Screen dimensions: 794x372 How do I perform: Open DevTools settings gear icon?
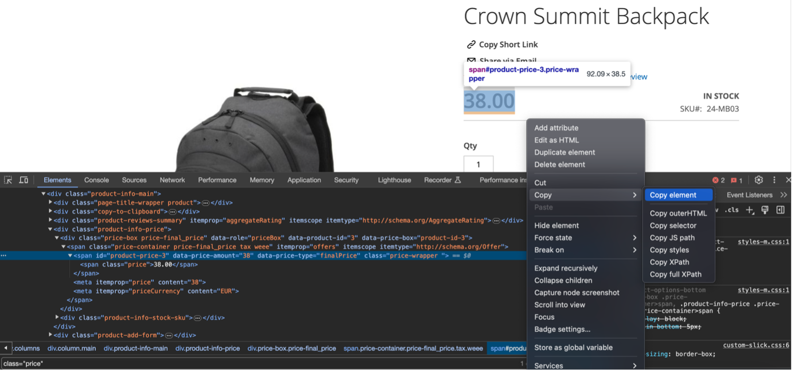click(758, 180)
